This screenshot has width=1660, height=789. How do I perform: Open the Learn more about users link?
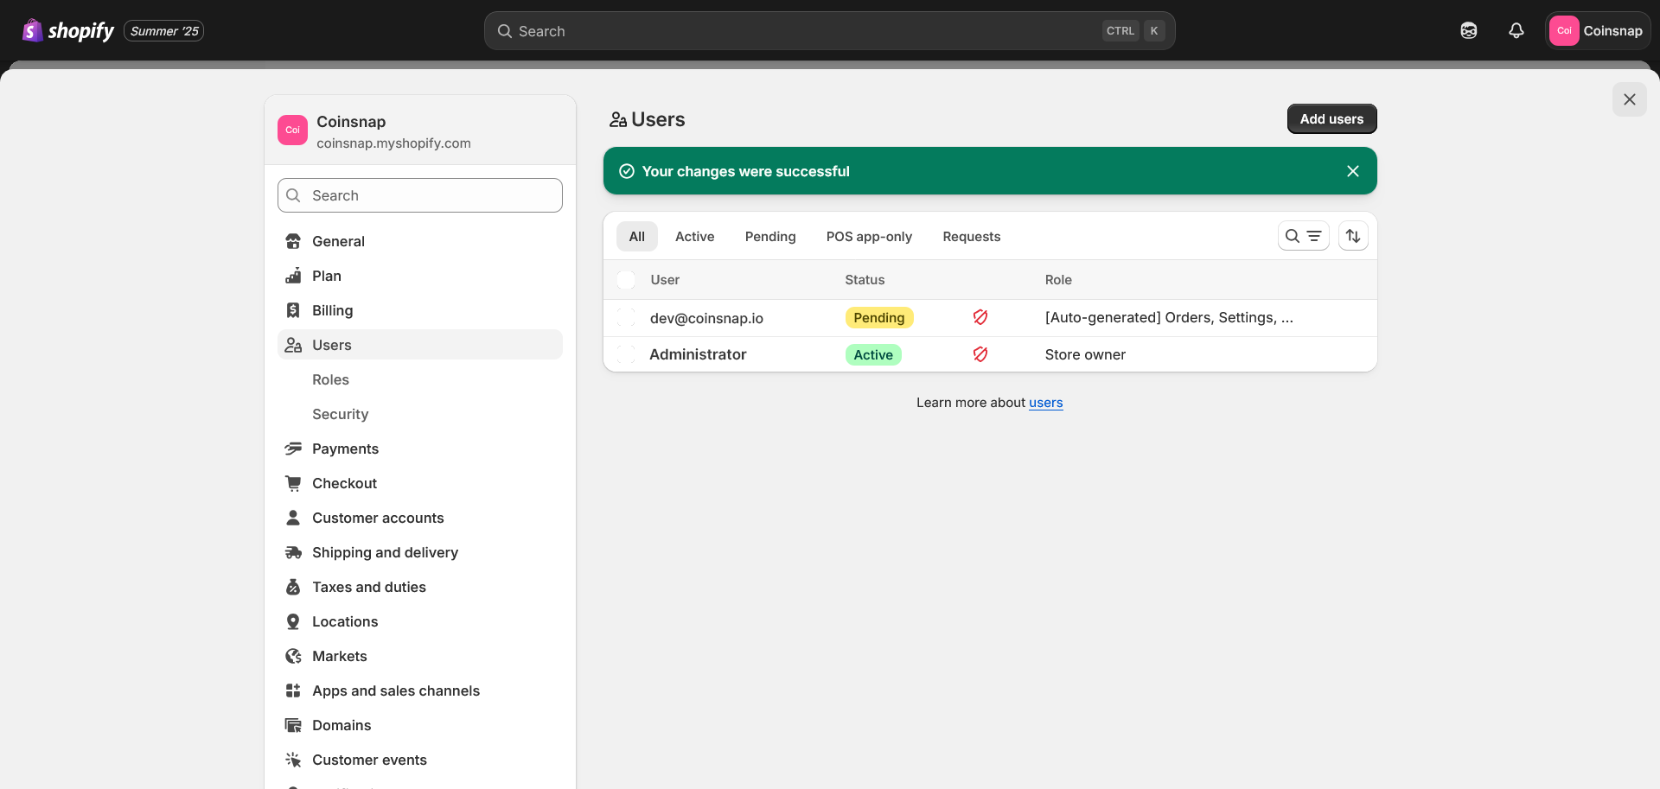(x=1045, y=403)
